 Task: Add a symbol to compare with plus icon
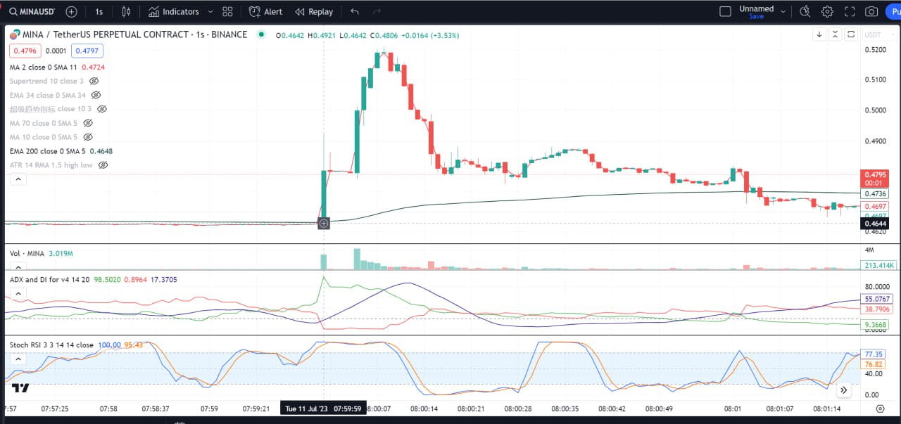[x=72, y=12]
